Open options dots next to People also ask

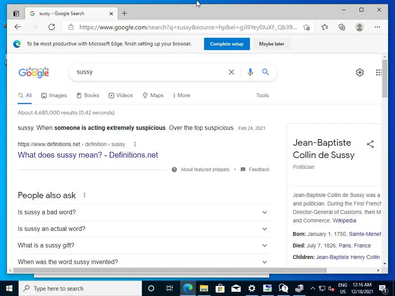pos(84,195)
